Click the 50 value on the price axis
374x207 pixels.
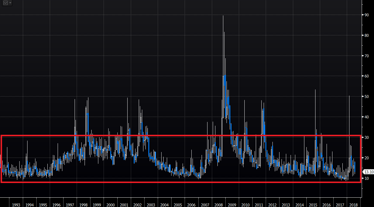click(367, 96)
